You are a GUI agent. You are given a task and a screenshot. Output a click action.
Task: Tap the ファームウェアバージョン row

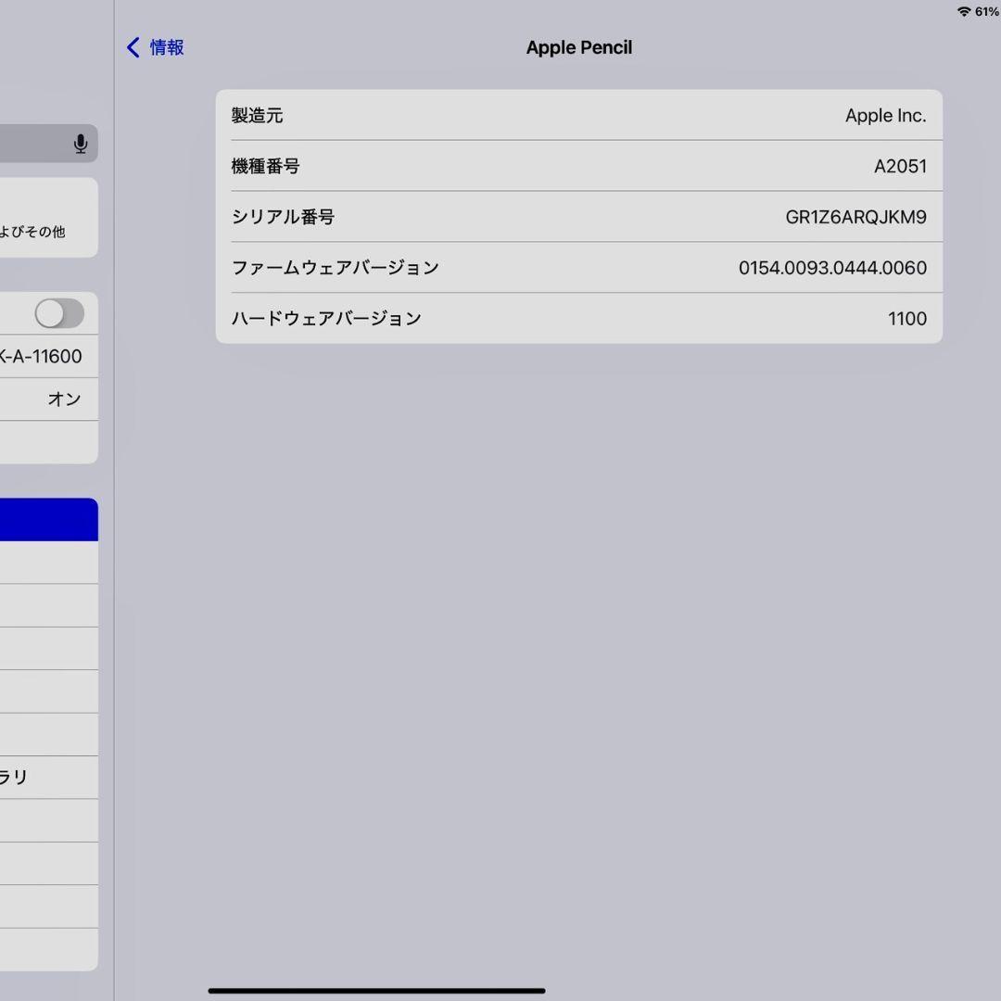(x=578, y=268)
